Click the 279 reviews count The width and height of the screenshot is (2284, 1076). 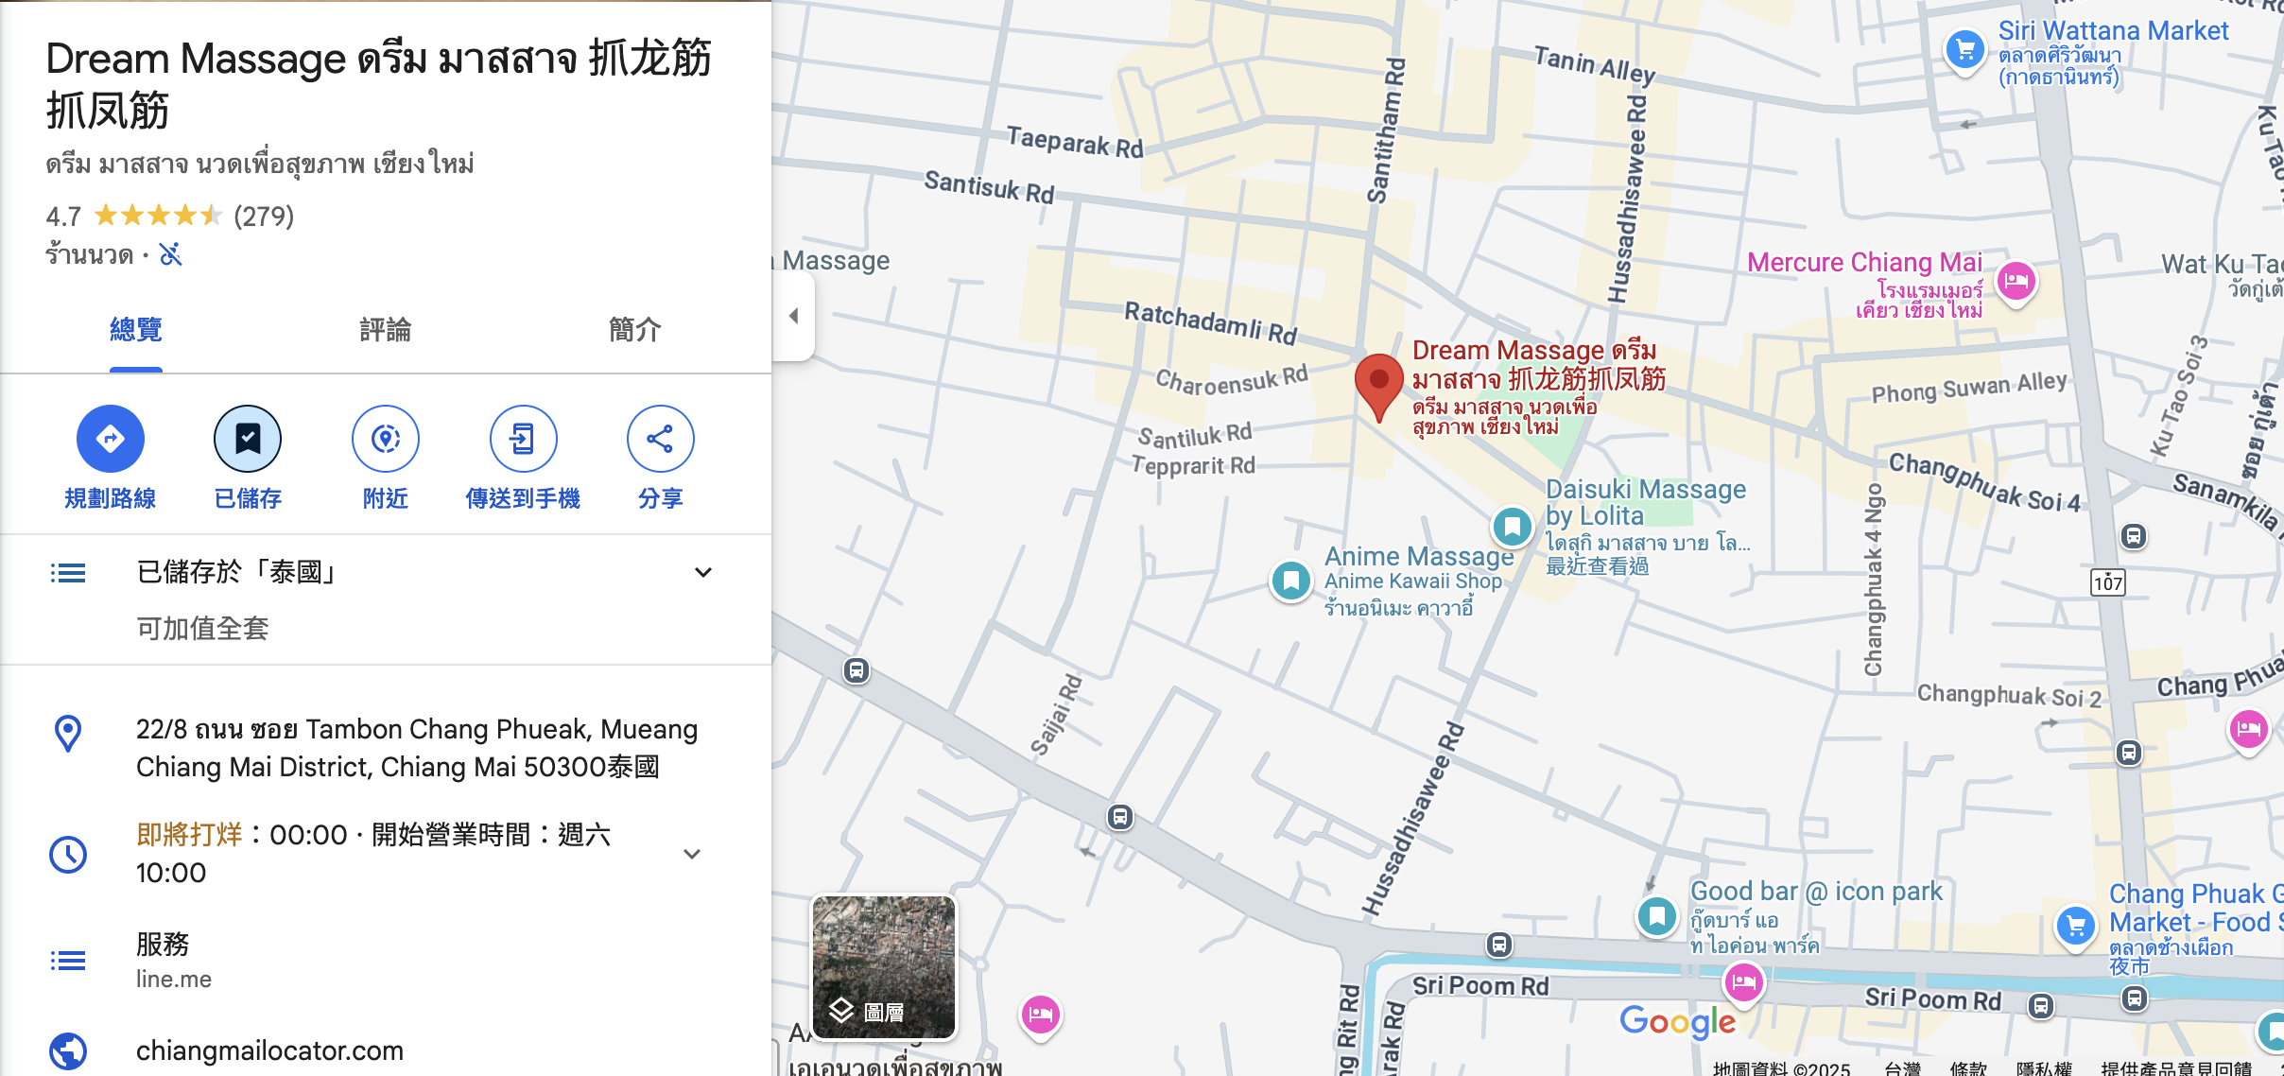click(264, 217)
